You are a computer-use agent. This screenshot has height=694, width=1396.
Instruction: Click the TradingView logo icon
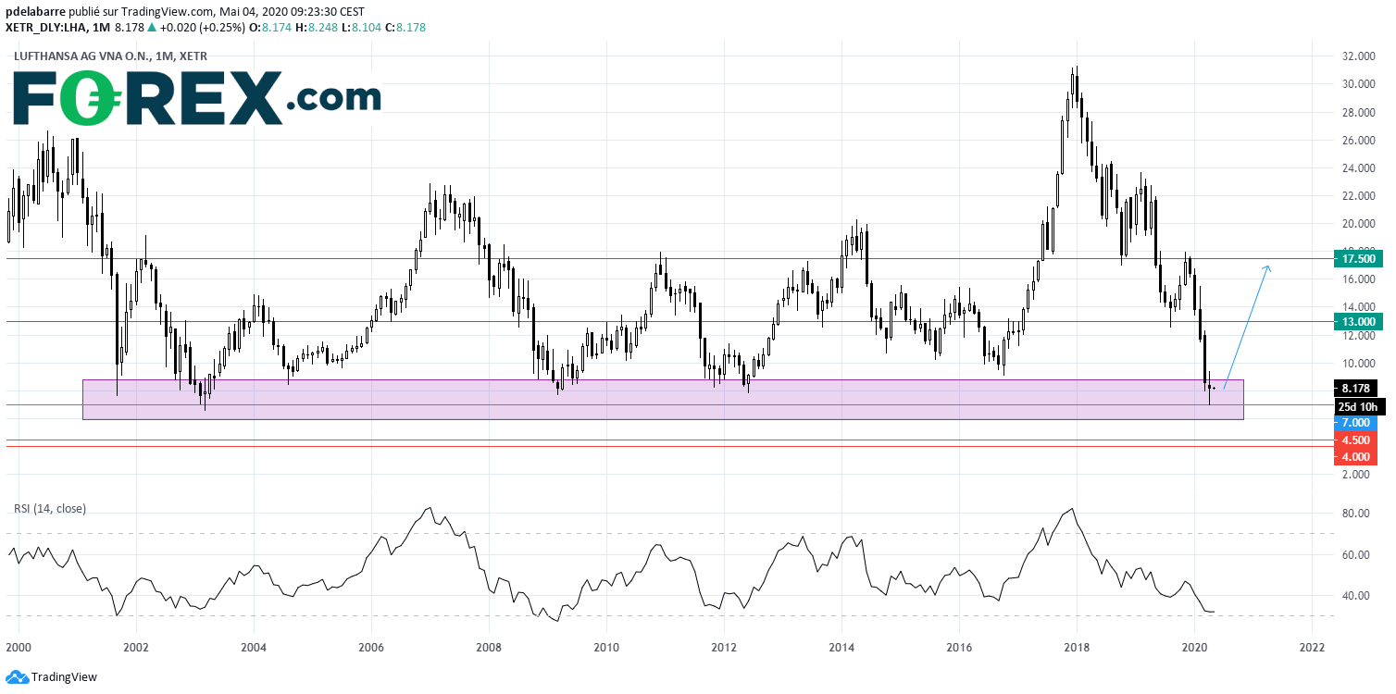pyautogui.click(x=16, y=677)
